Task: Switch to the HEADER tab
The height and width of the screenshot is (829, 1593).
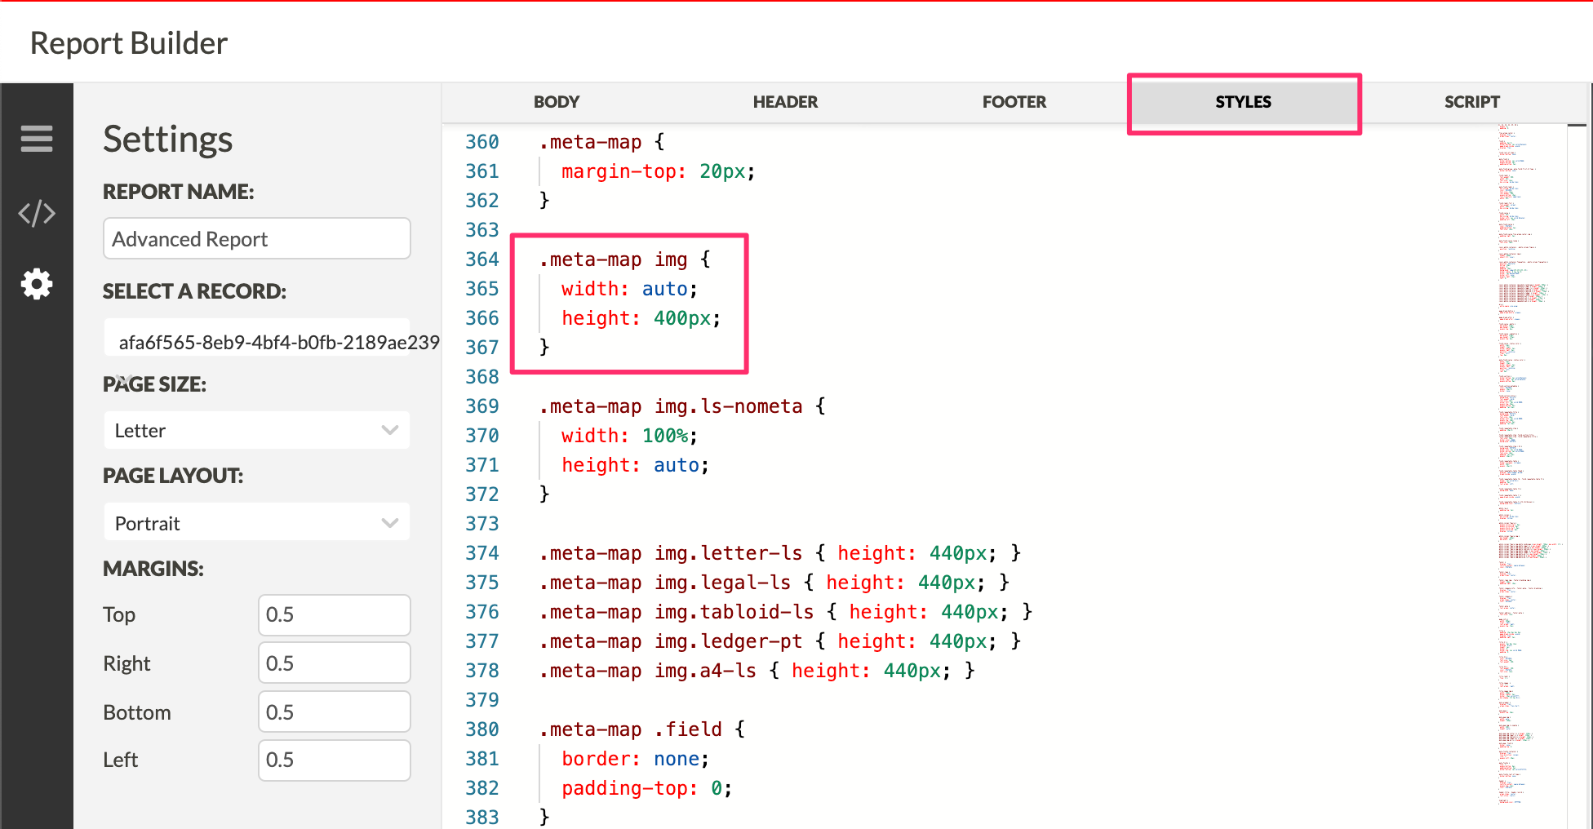Action: tap(785, 102)
